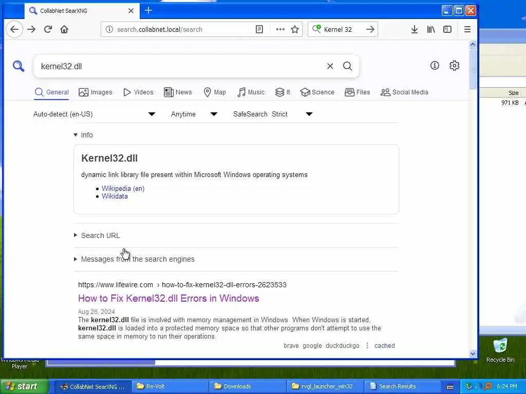This screenshot has width=526, height=394.
Task: Open SearXNG preferences gear
Action: pos(454,65)
